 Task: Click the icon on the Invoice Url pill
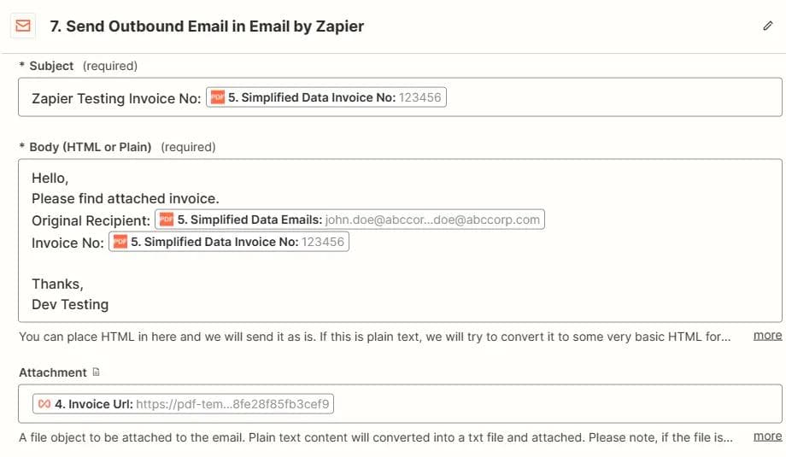(x=44, y=403)
